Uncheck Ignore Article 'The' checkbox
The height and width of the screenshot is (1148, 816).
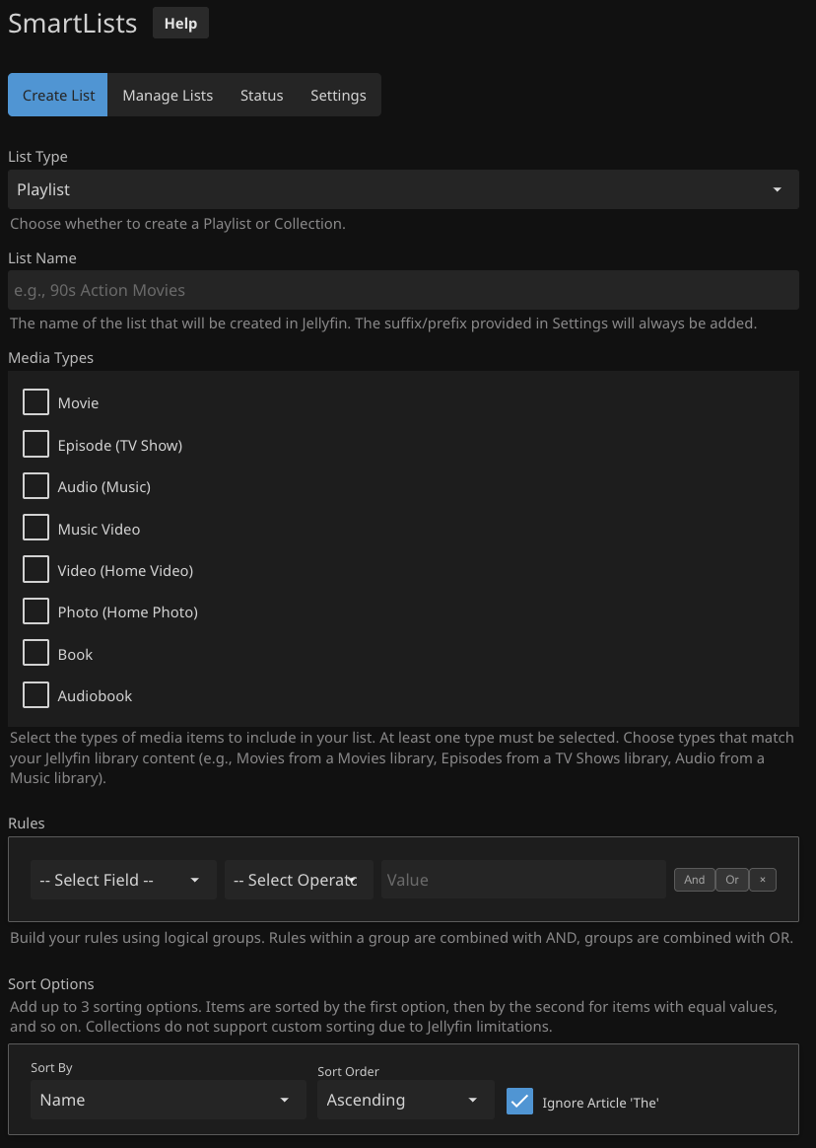(x=519, y=1101)
